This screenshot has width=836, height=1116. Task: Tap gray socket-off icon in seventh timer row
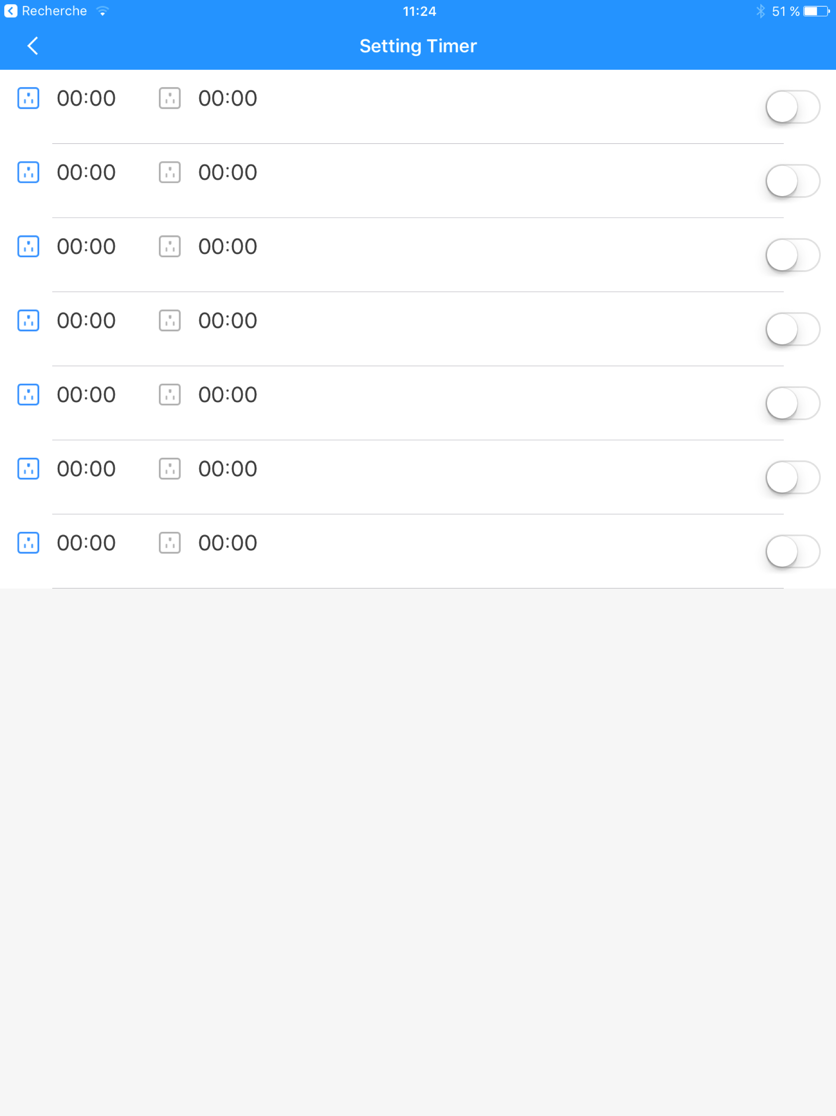point(170,543)
